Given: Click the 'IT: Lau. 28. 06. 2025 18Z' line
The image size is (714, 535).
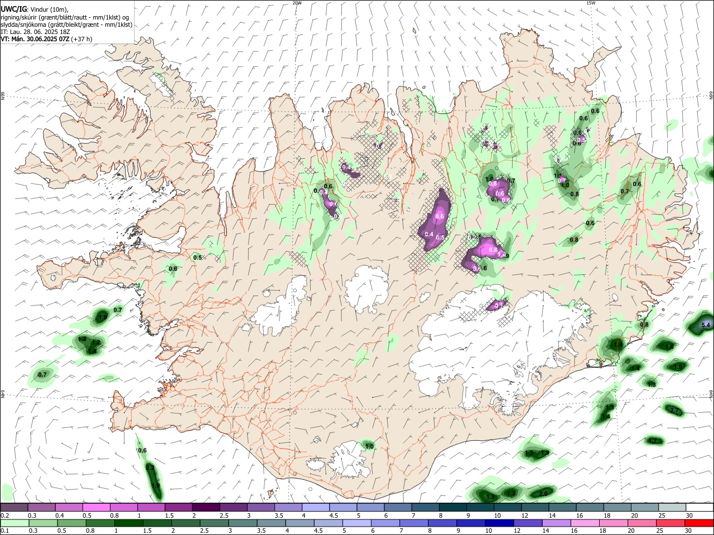Looking at the screenshot, I should (x=36, y=32).
